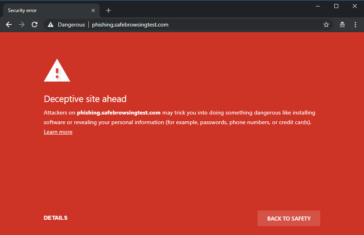The width and height of the screenshot is (364, 235).
Task: Open the Learn more link
Action: pos(58,132)
